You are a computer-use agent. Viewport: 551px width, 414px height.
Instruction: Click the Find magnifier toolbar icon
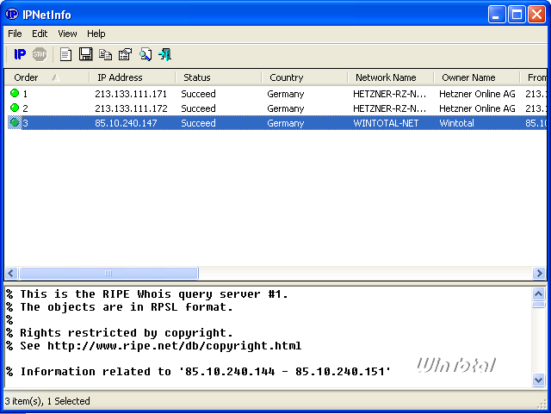pyautogui.click(x=145, y=54)
